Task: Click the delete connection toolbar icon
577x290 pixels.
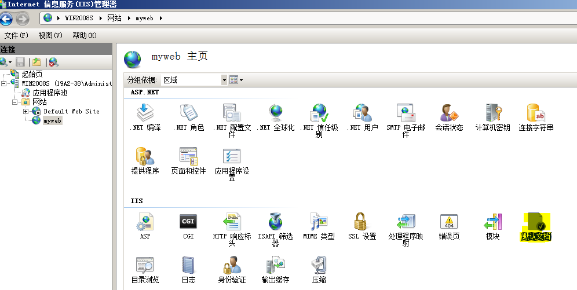Action: click(x=53, y=62)
